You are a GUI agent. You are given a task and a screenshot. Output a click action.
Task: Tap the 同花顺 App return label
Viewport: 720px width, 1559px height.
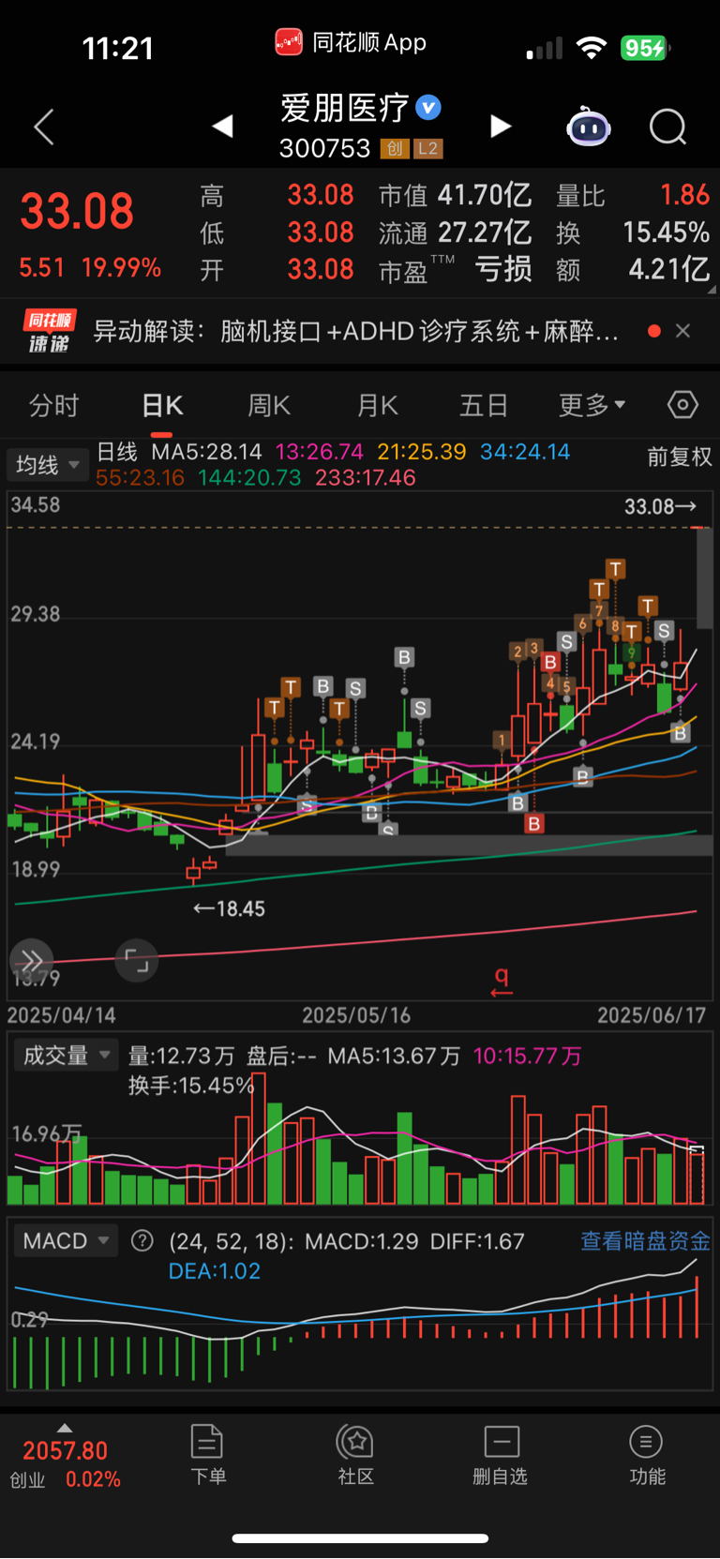(351, 42)
